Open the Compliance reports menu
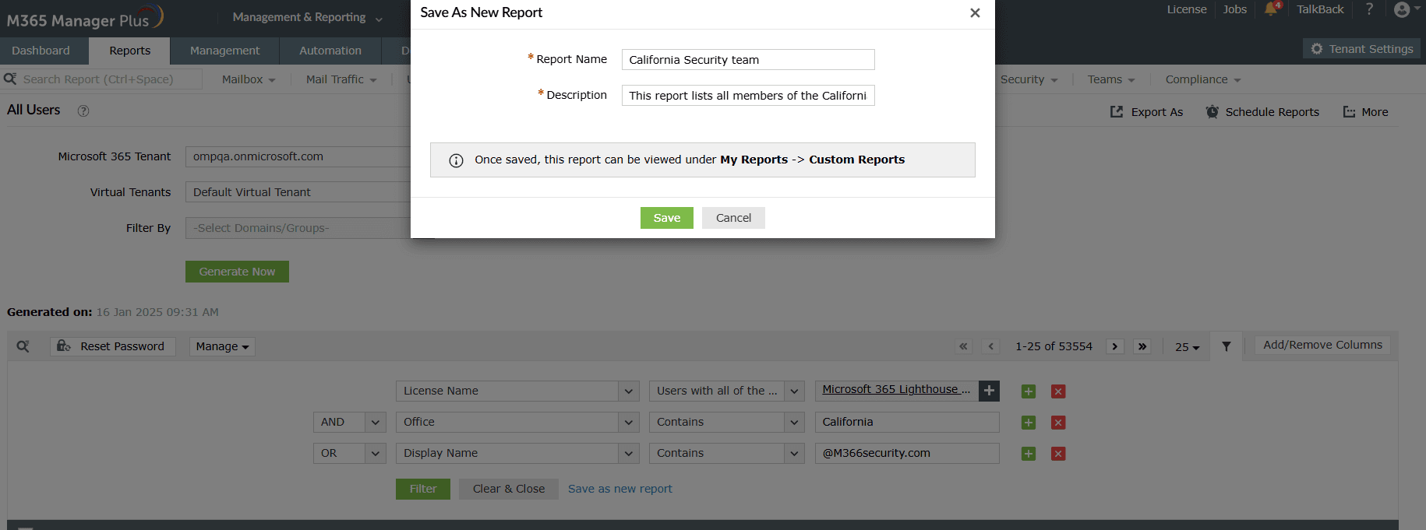Screen dimensions: 1426x530 [1202, 79]
